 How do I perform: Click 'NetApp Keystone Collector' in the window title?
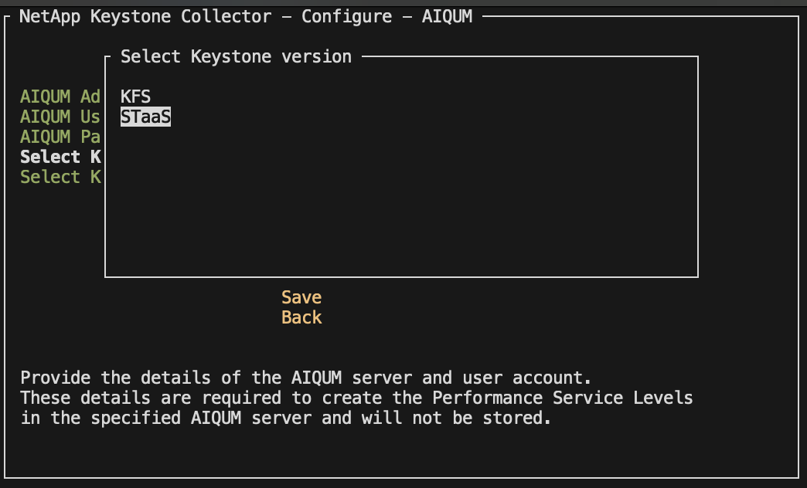(145, 16)
